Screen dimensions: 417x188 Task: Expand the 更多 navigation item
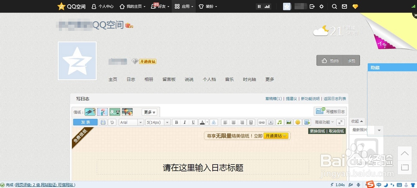tap(270, 79)
